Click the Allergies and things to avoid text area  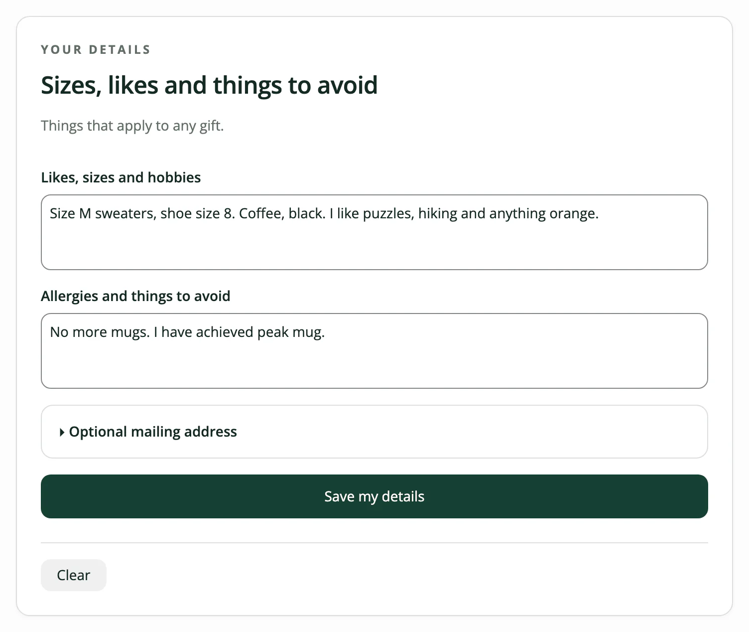click(x=374, y=351)
